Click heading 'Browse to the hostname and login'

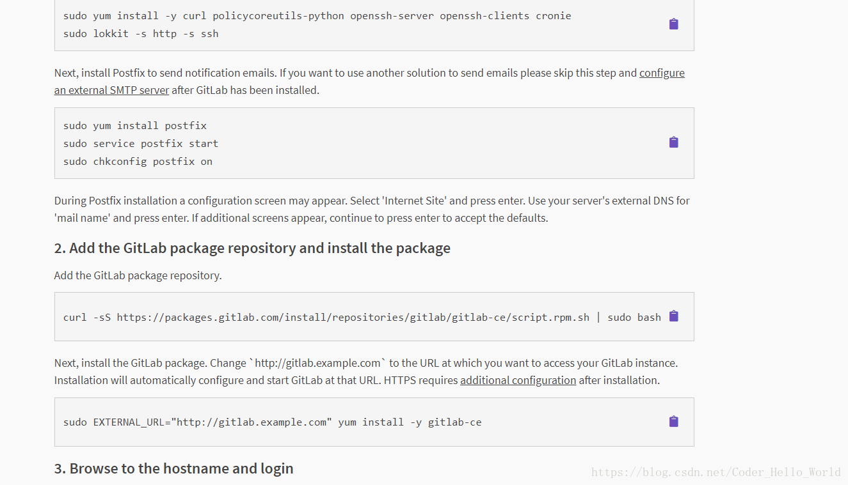pyautogui.click(x=173, y=468)
